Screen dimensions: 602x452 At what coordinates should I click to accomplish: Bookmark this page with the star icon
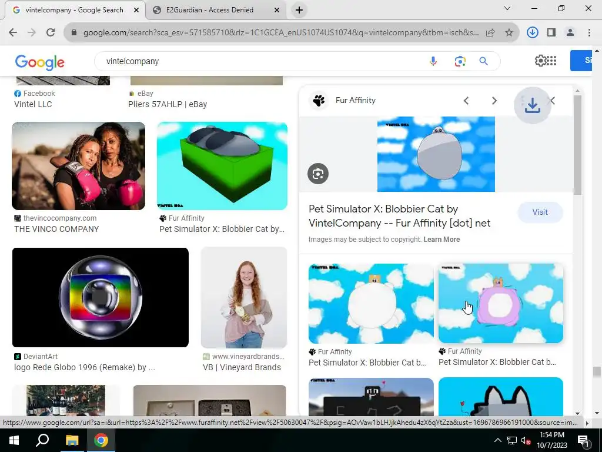point(509,33)
